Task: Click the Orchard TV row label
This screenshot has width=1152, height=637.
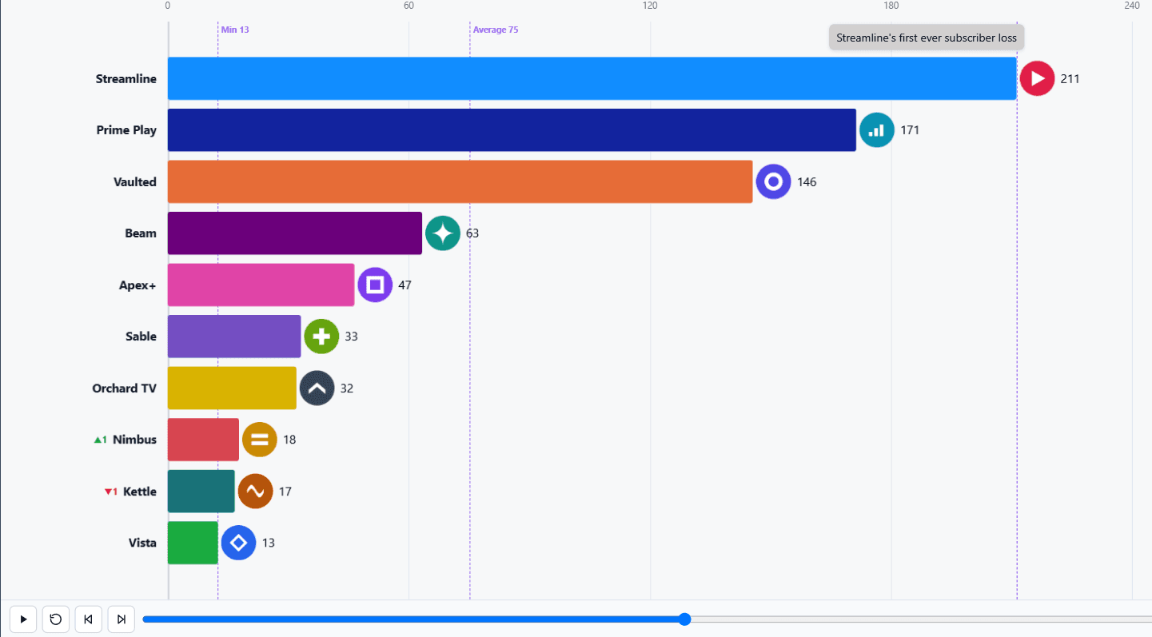Action: pos(125,388)
